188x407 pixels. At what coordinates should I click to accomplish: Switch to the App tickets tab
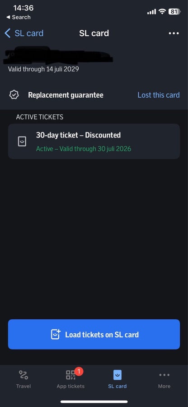[70, 379]
